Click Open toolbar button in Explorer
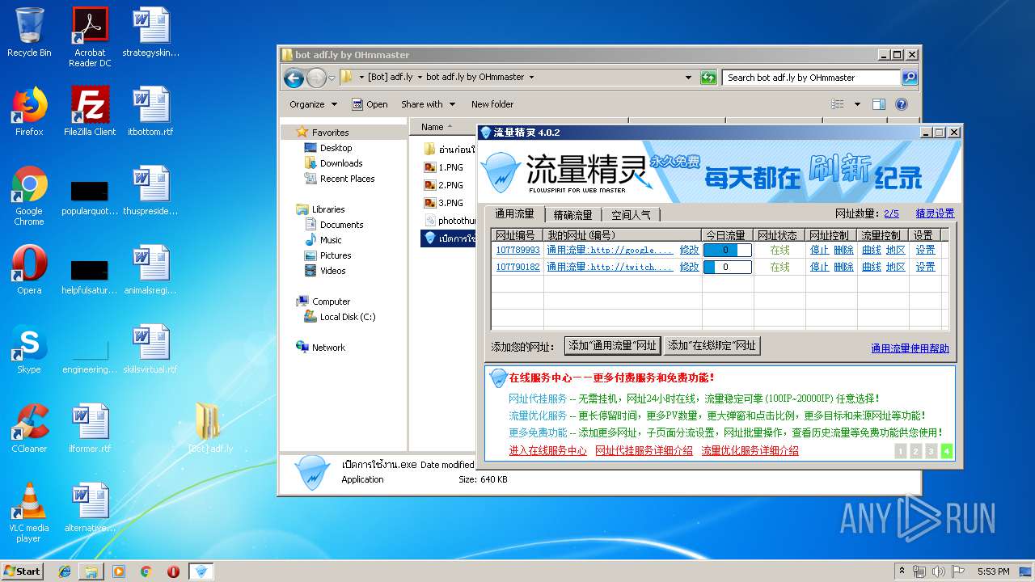 point(370,104)
